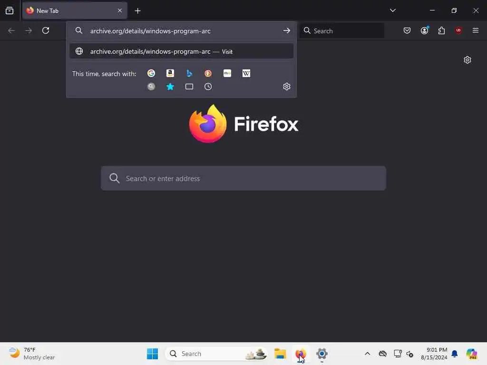Screen dimensions: 487x365
Task: Expand the list all tabs chevron
Action: 392,10
